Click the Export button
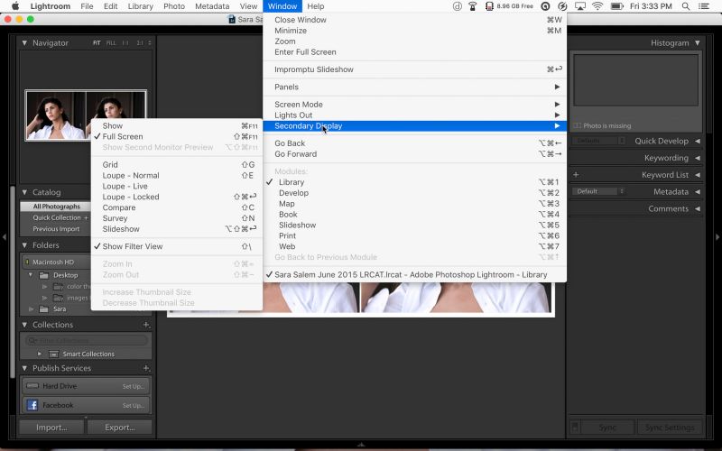This screenshot has height=451, width=722. pos(120,427)
